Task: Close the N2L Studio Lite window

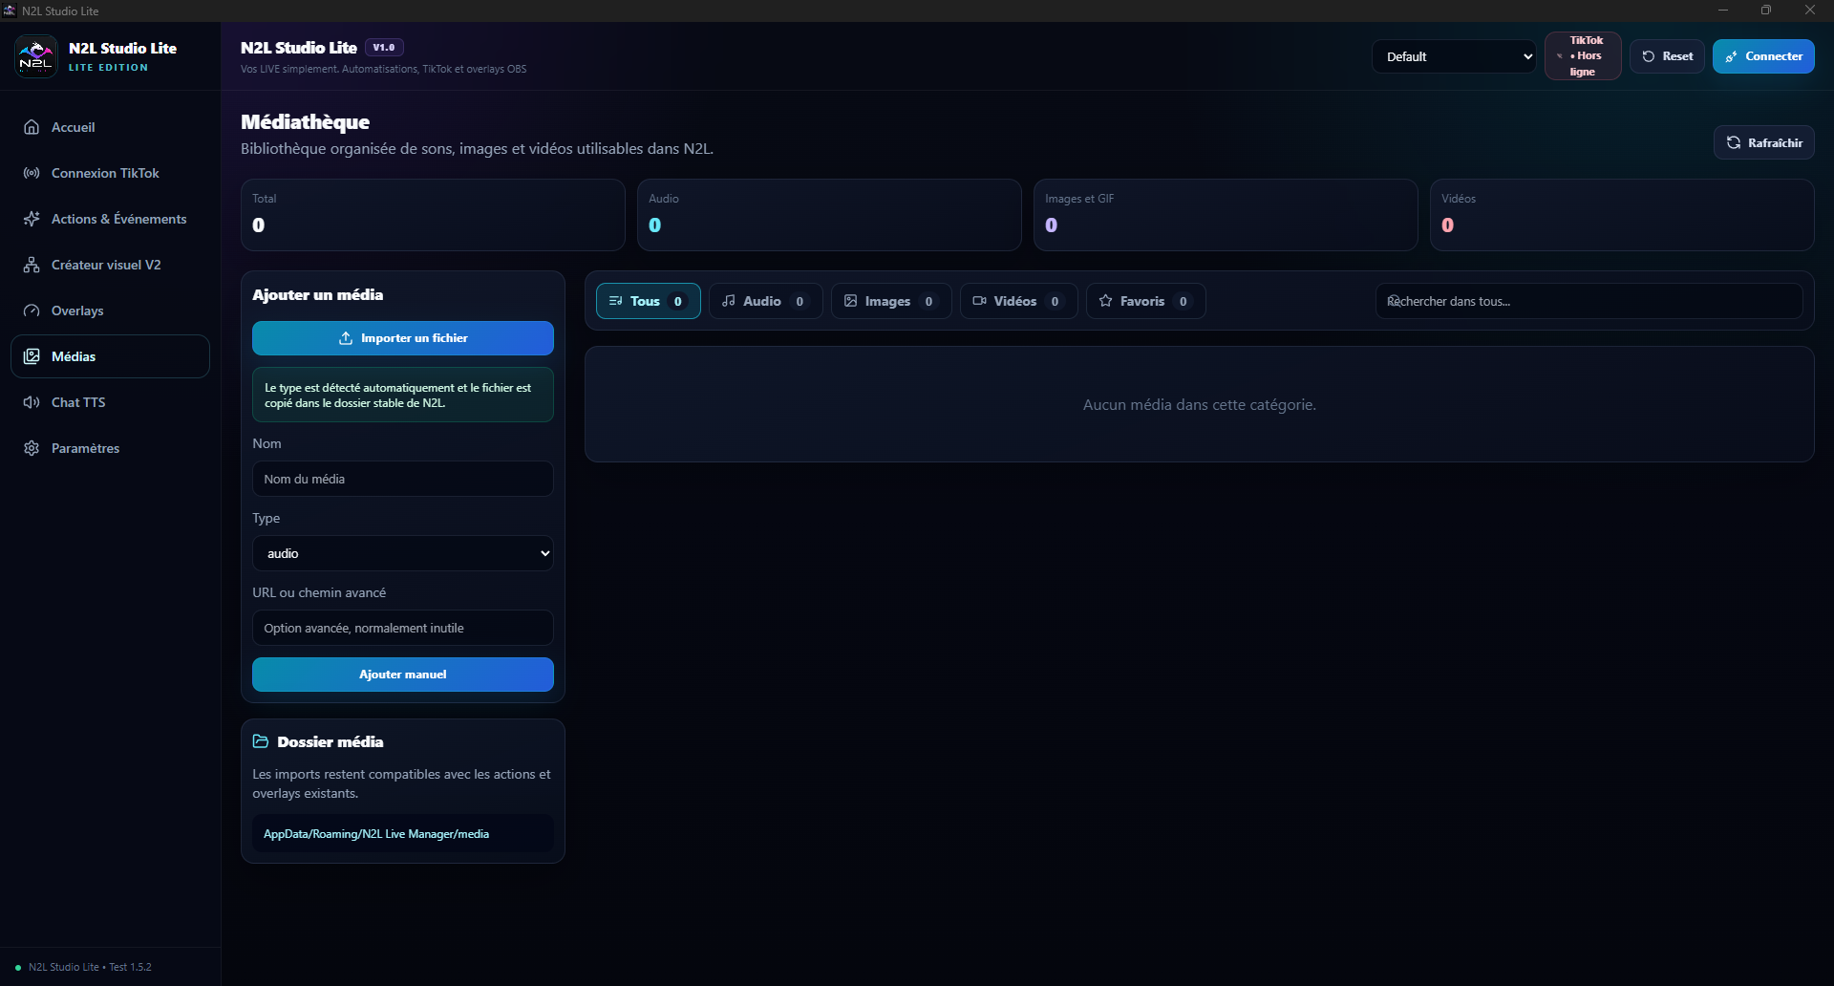Action: 1810,11
